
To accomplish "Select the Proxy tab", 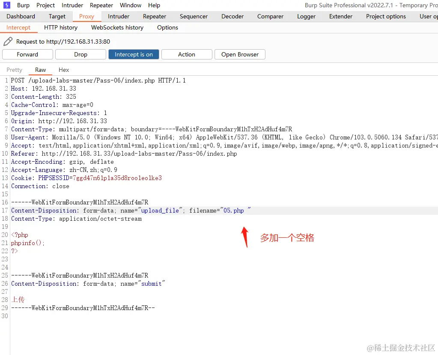I will (86, 16).
